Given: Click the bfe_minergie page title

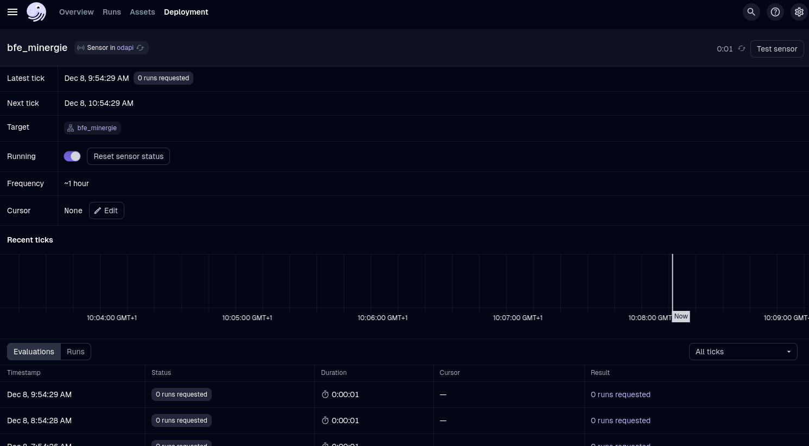Looking at the screenshot, I should click(x=37, y=48).
